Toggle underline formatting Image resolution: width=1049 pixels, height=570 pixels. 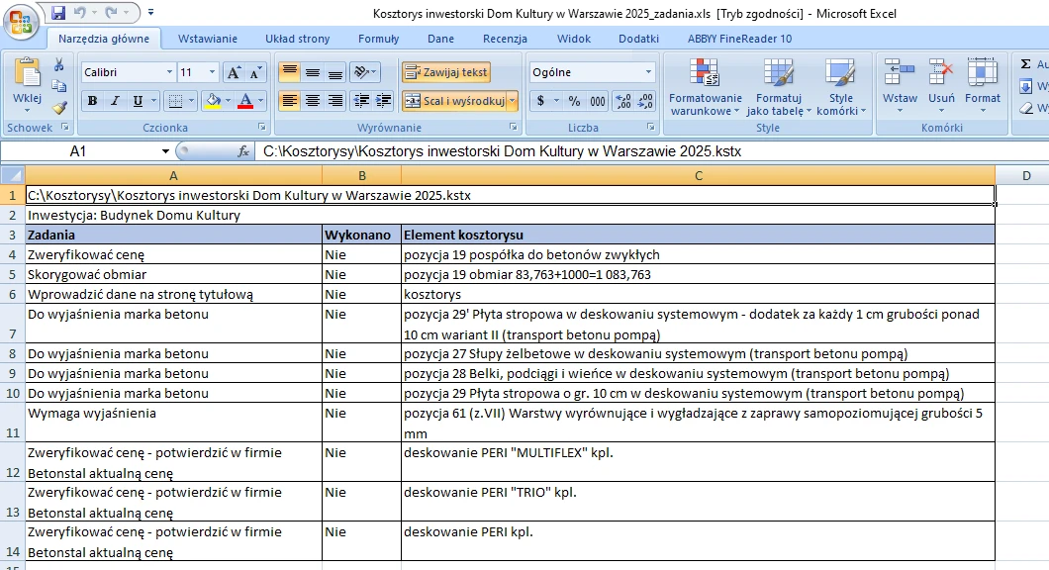tap(138, 101)
